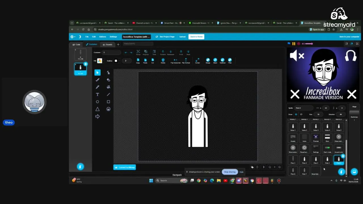Select the Polo 4 sprite thumbnail
The image size is (363, 204).
point(327,160)
